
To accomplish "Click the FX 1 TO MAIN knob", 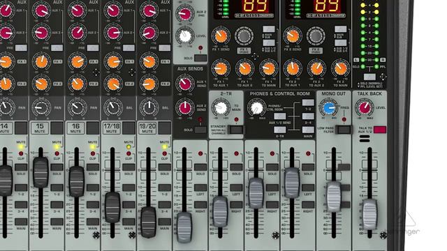I will point(268,68).
